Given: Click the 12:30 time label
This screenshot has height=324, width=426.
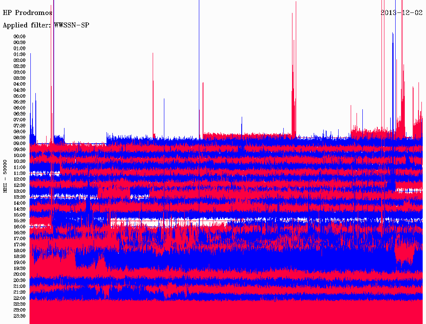Looking at the screenshot, I should (x=20, y=185).
